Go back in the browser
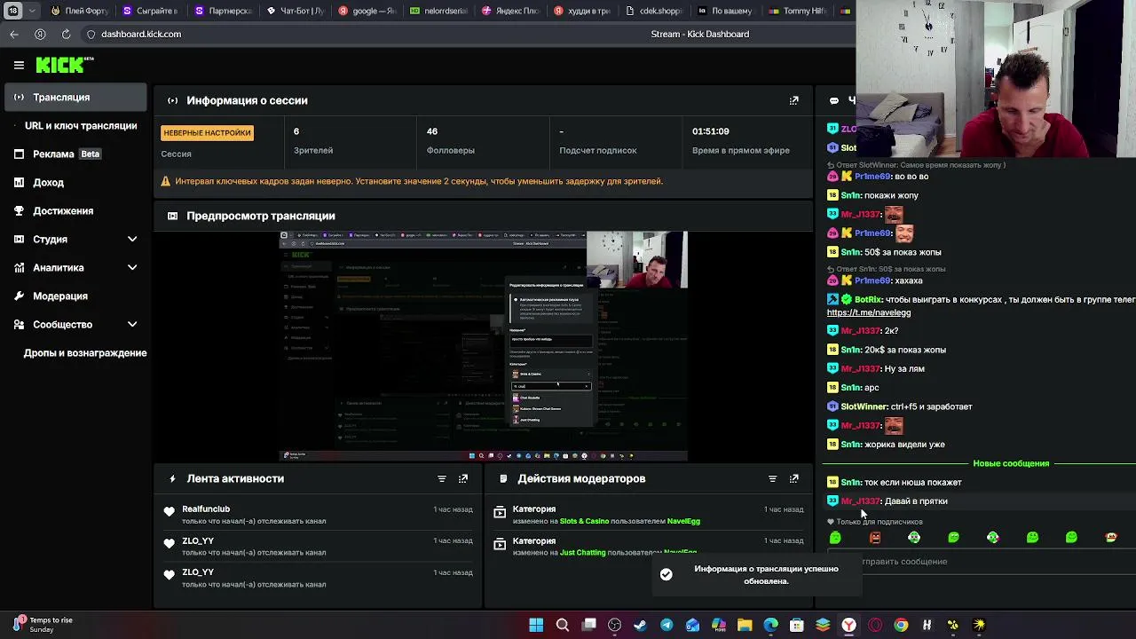This screenshot has height=639, width=1136. (14, 34)
